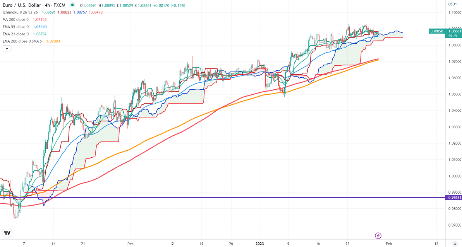Click the 1.05000 level on price scale
This screenshot has width=462, height=247.
point(453,94)
